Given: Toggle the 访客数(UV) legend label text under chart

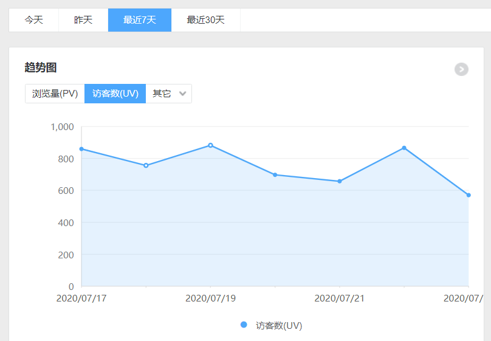Looking at the screenshot, I should pos(279,326).
